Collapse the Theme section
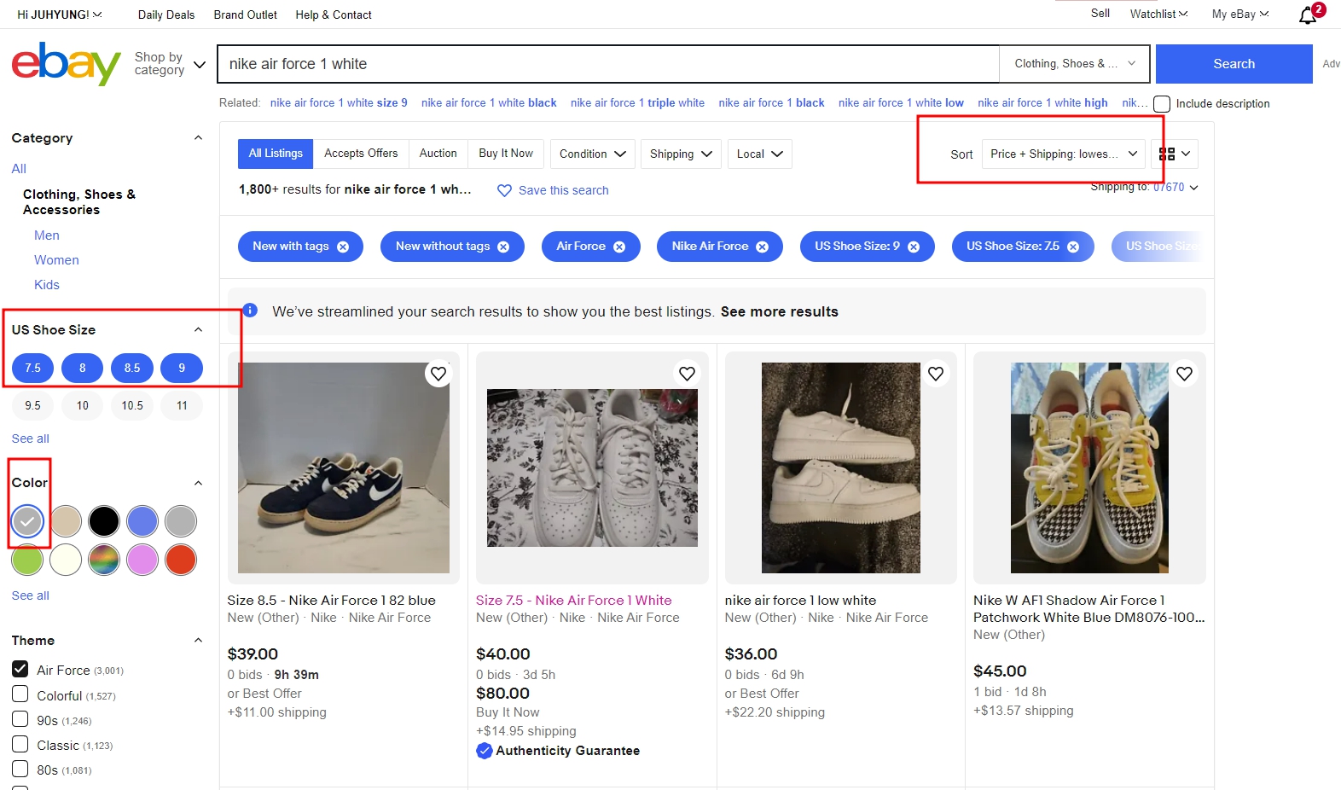This screenshot has height=790, width=1341. [x=198, y=641]
